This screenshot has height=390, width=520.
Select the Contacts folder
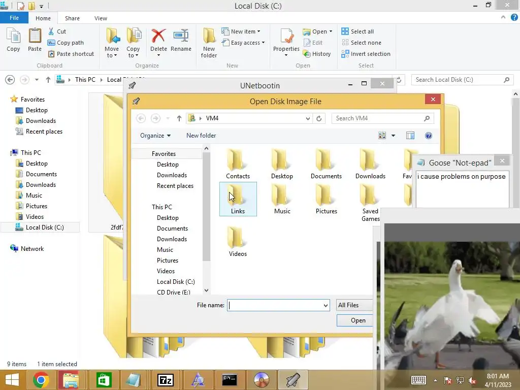tap(238, 164)
